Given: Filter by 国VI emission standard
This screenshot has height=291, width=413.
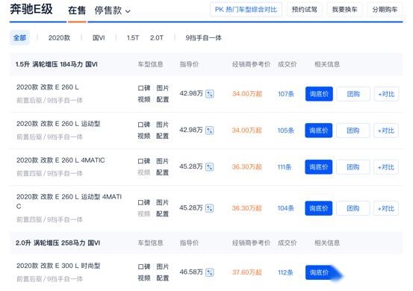Looking at the screenshot, I should click(x=99, y=38).
